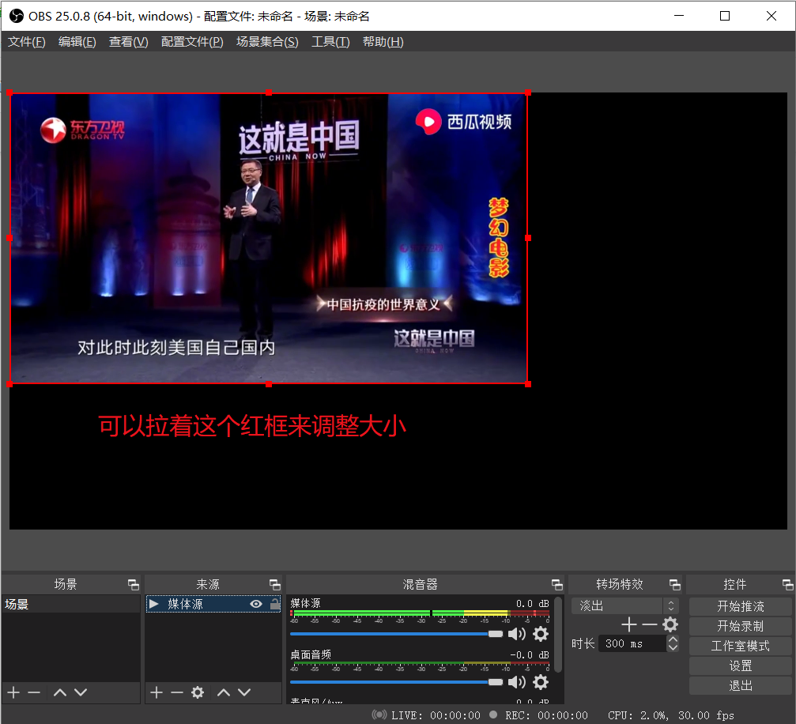Move source down with arrow icon
Viewport: 796px width, 724px height.
tap(244, 692)
